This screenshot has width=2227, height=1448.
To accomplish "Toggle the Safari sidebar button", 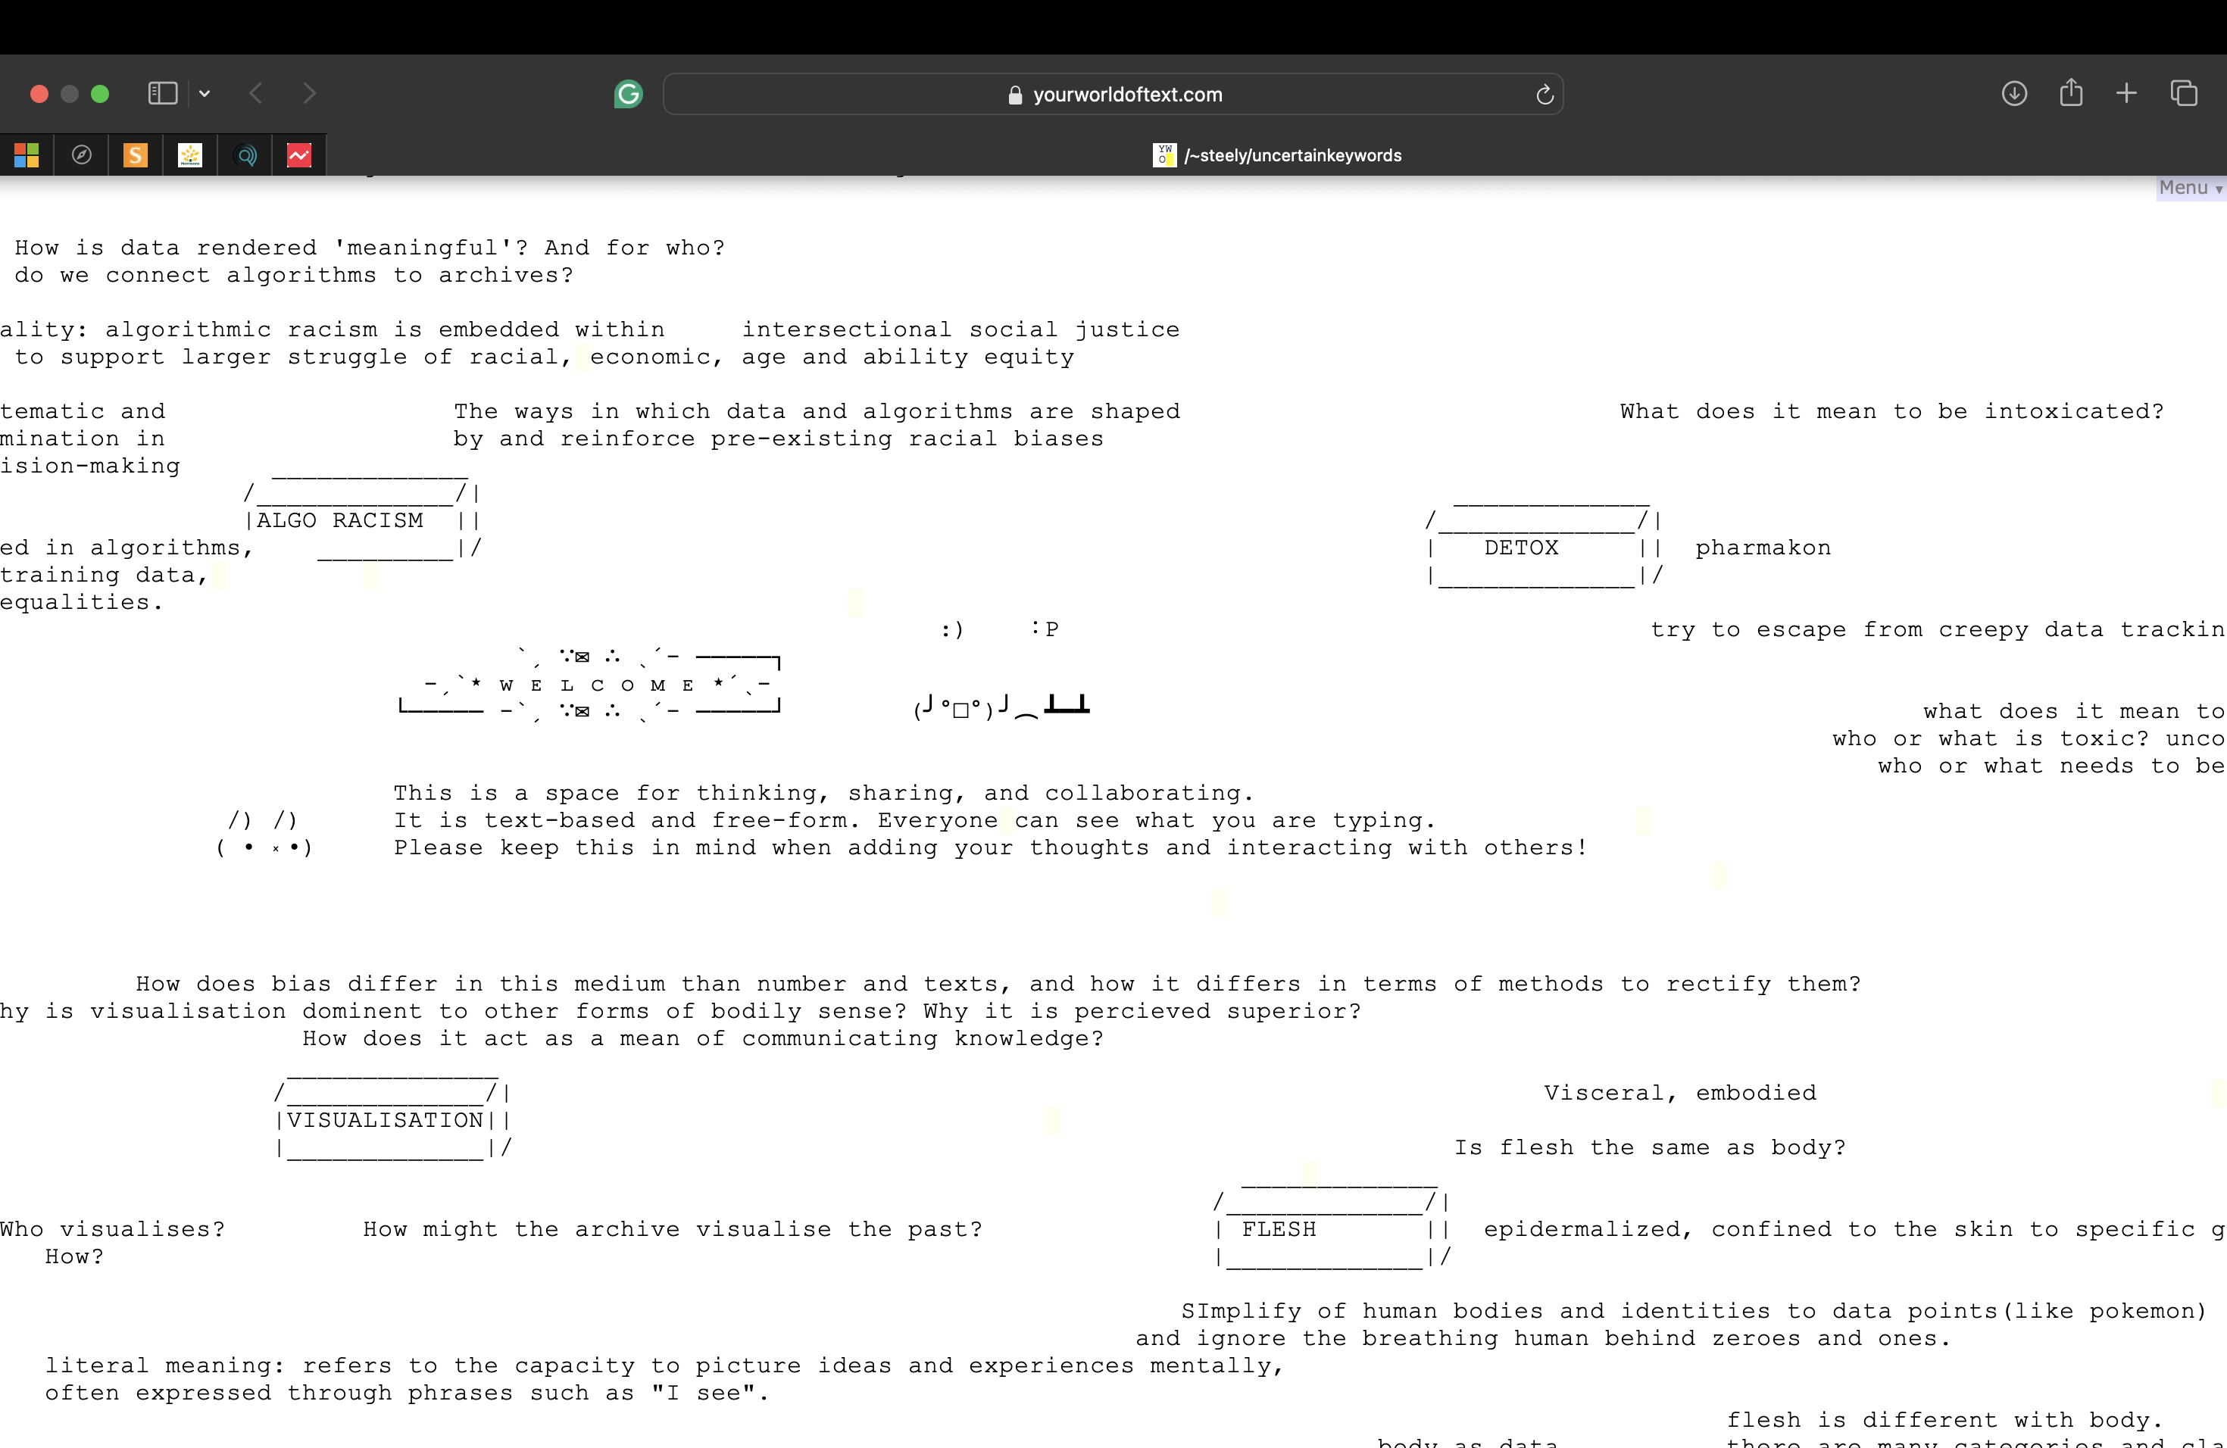I will 163,94.
